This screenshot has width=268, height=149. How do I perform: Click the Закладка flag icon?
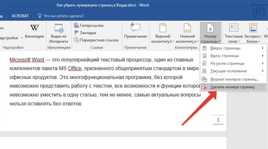click(76, 32)
